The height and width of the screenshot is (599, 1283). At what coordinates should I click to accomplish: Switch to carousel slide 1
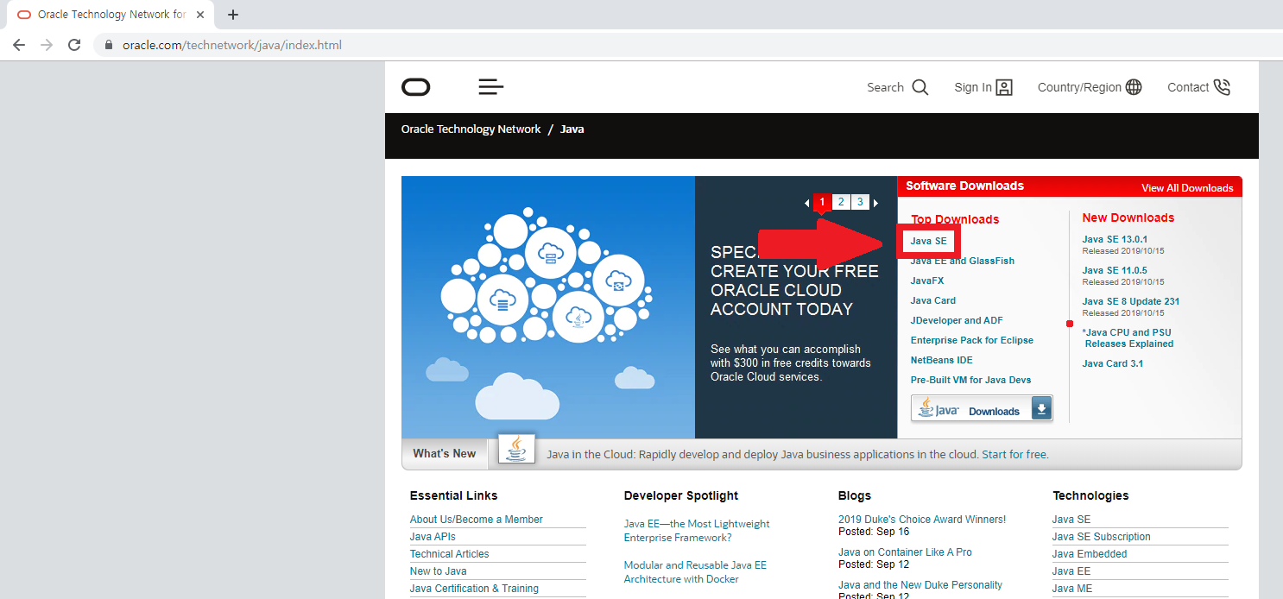coord(822,202)
